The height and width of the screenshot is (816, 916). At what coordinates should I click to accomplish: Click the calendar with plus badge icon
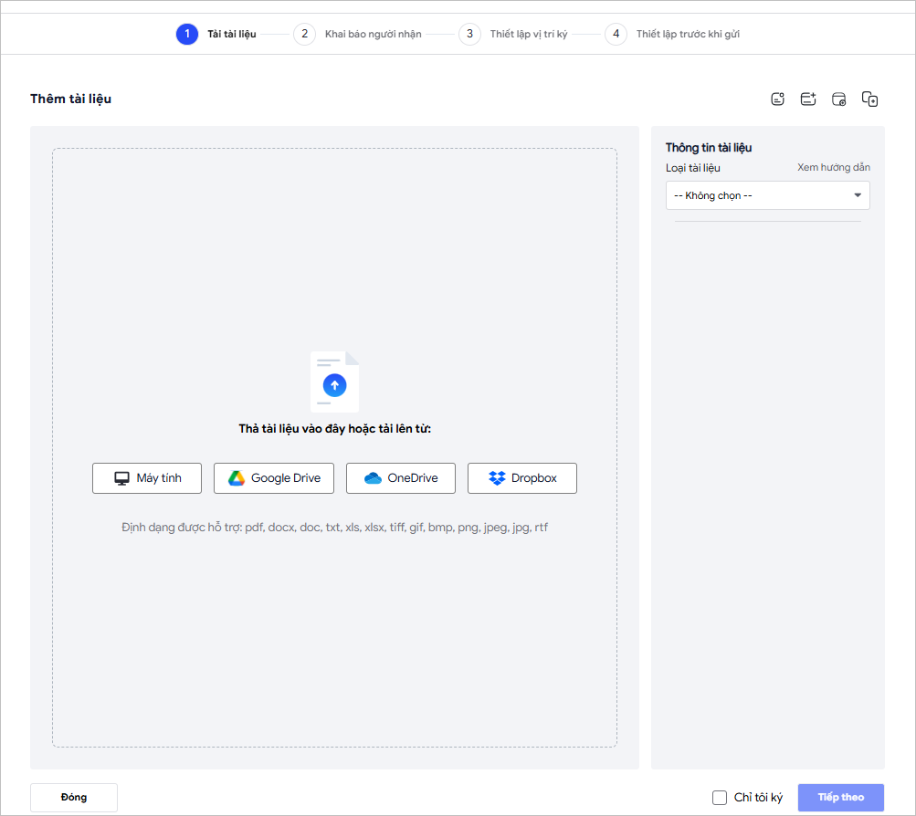click(x=838, y=99)
